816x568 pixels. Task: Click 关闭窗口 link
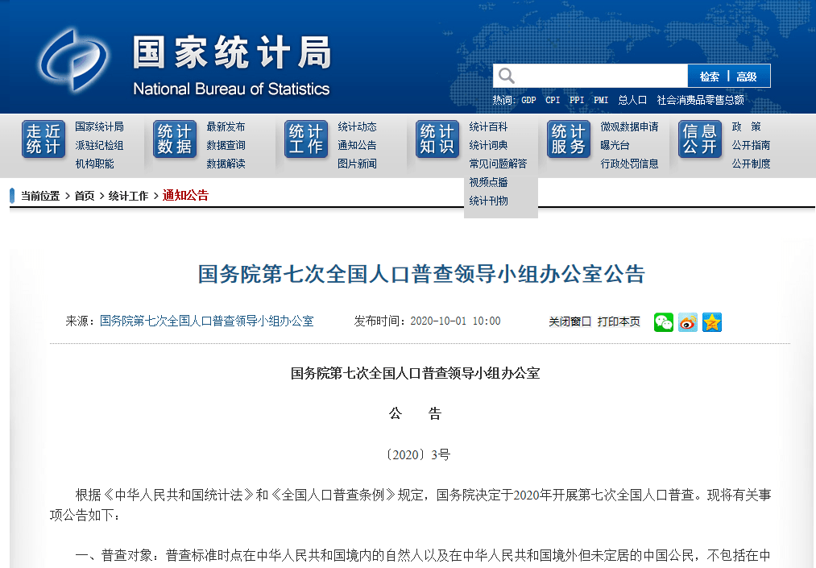570,321
